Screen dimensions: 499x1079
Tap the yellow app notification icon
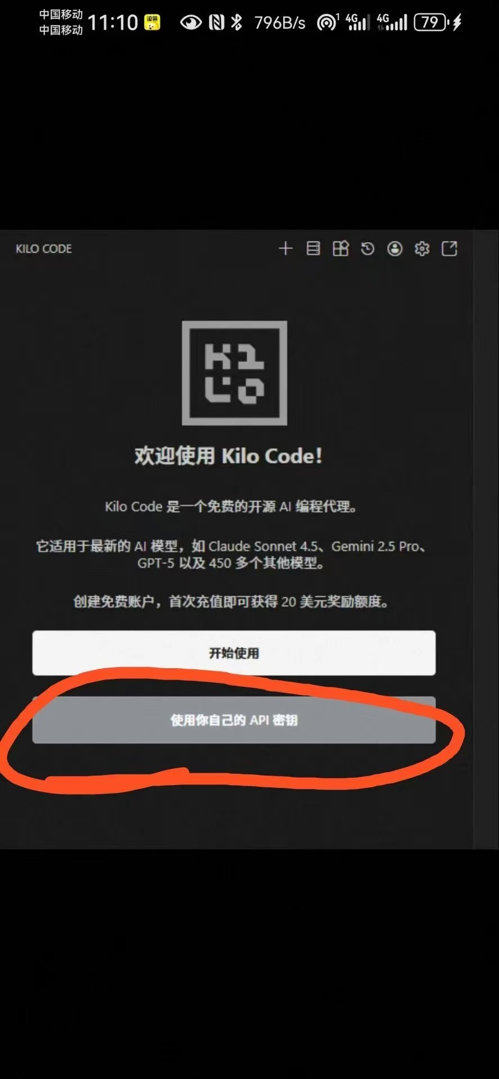pos(152,22)
